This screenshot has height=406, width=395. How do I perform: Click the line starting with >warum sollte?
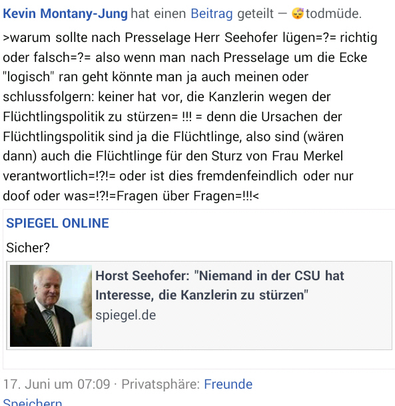190,37
